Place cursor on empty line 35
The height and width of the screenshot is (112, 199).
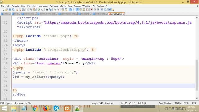pos(104,86)
